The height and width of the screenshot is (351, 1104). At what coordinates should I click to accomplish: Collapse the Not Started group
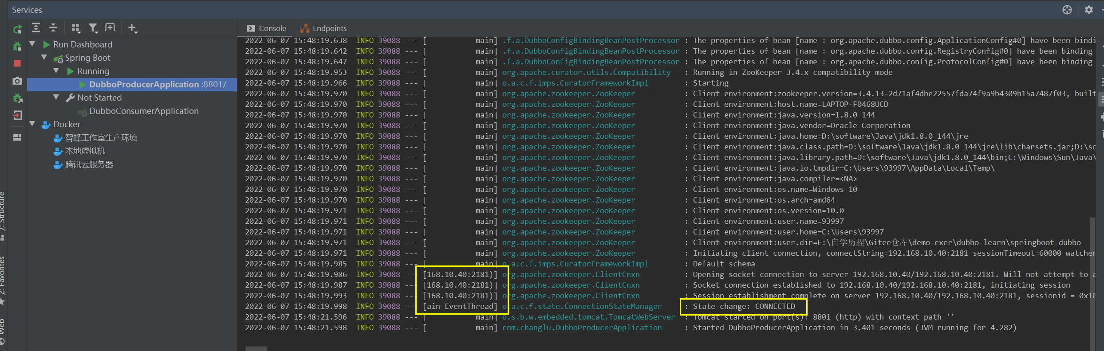56,97
